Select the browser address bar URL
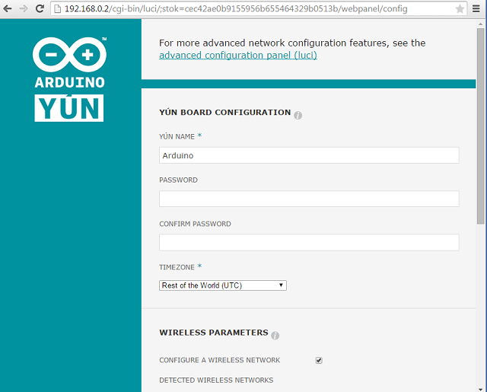This screenshot has height=392, width=487. coord(236,8)
